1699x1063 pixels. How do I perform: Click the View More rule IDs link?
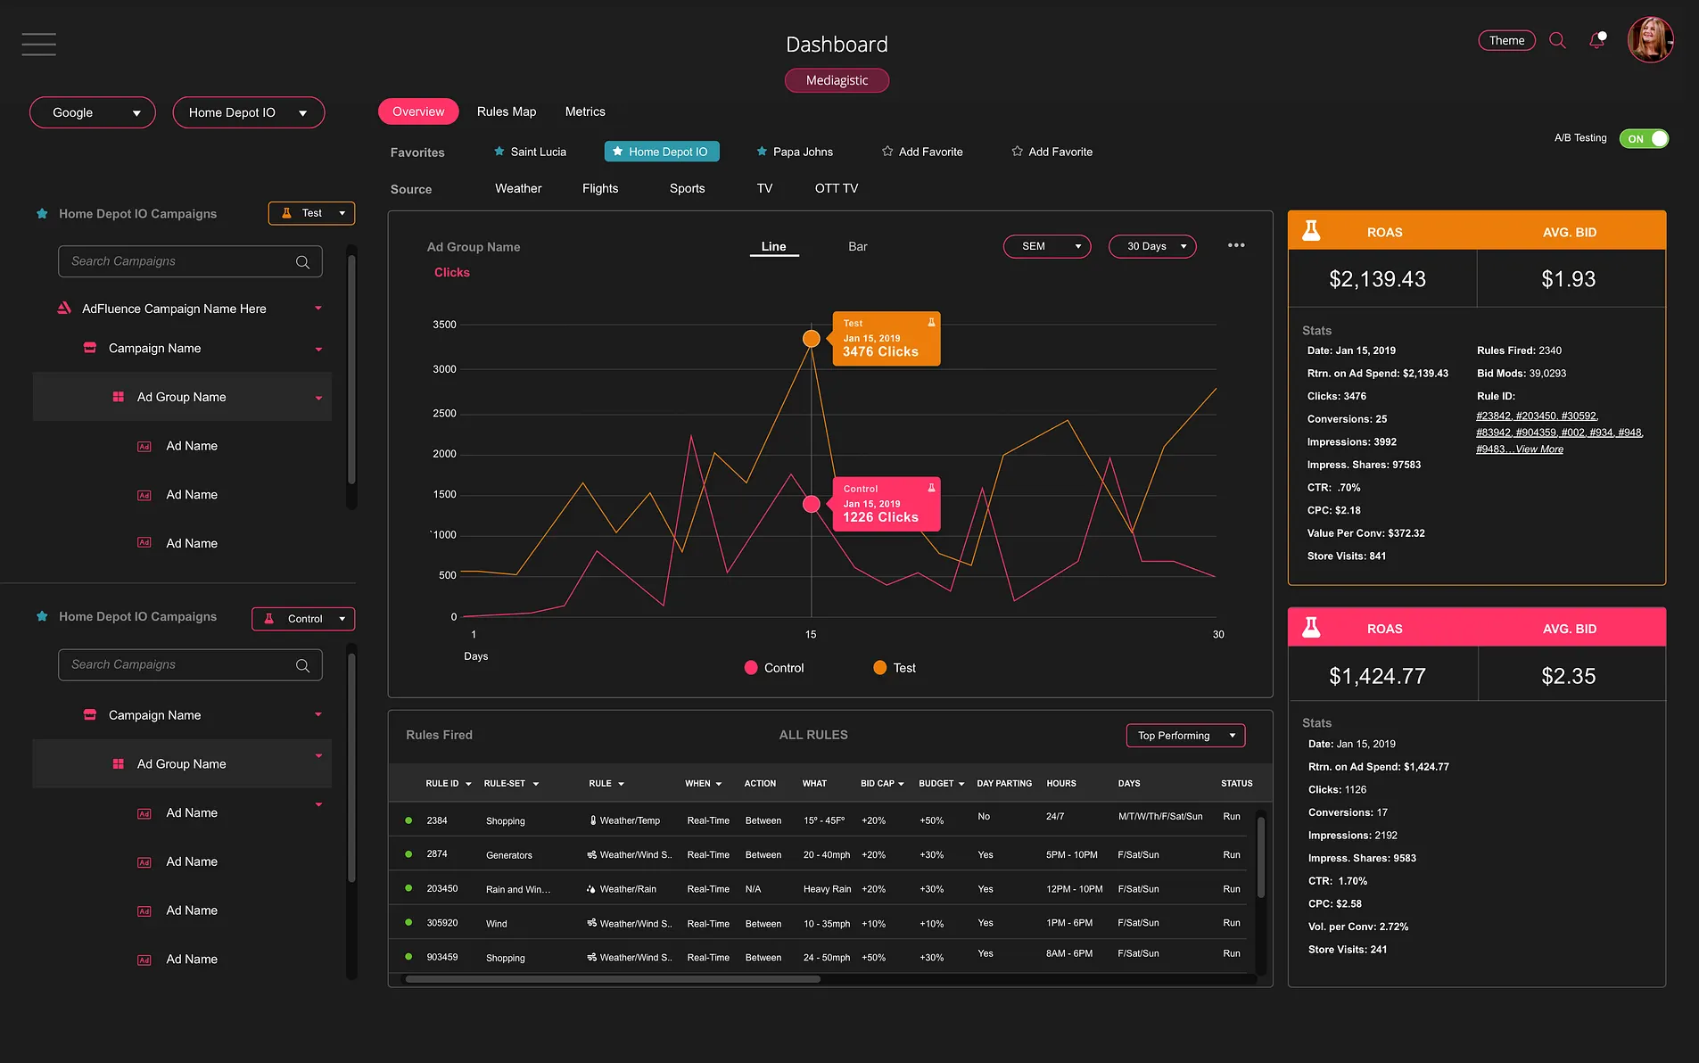click(1539, 449)
